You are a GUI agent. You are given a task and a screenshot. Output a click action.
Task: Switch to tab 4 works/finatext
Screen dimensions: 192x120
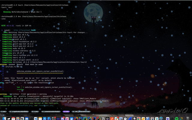(x=51, y=112)
